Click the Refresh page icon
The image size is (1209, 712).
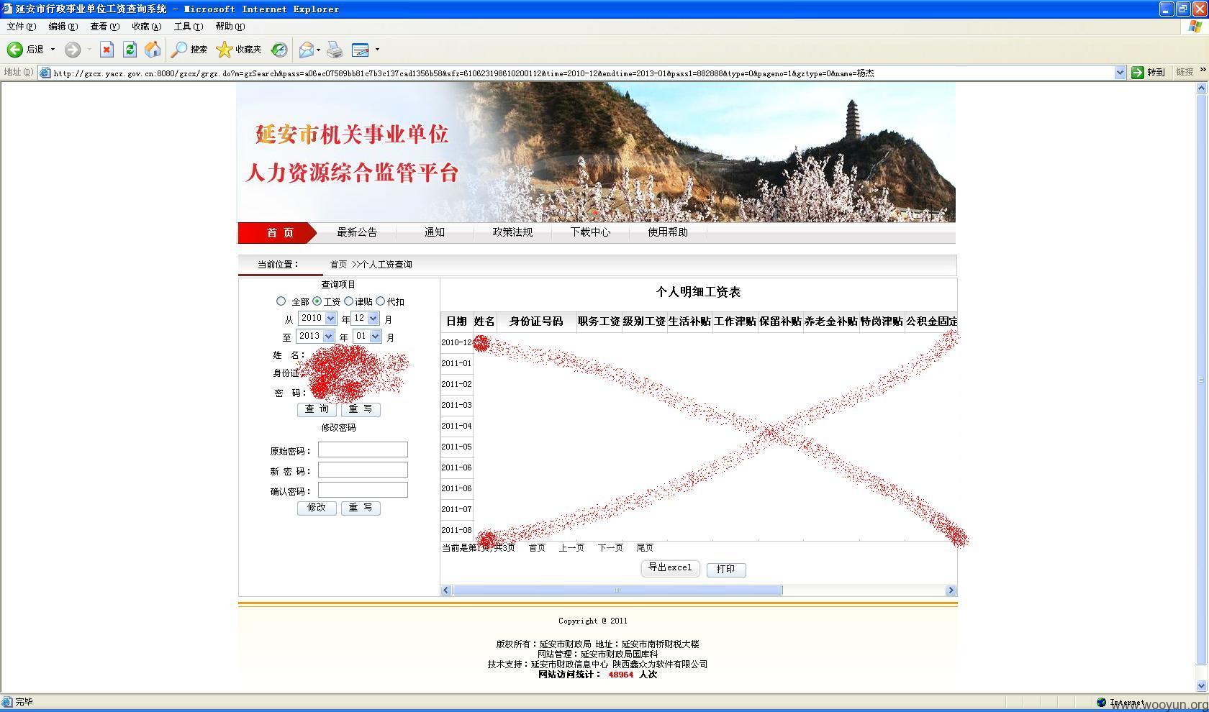tap(130, 49)
